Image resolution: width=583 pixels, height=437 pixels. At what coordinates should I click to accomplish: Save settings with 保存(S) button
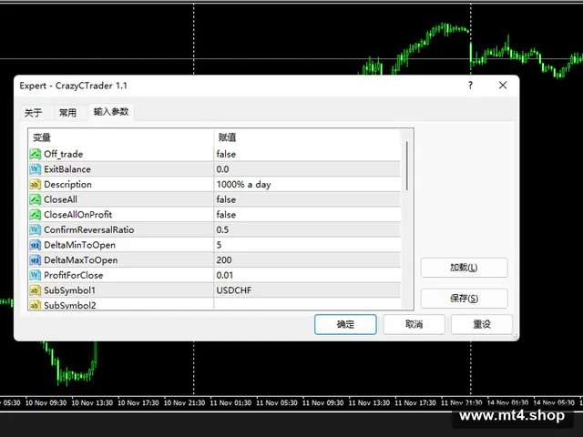point(464,299)
